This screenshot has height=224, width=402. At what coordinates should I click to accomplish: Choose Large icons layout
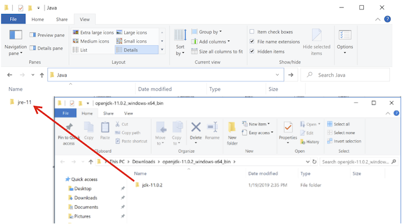pyautogui.click(x=132, y=33)
